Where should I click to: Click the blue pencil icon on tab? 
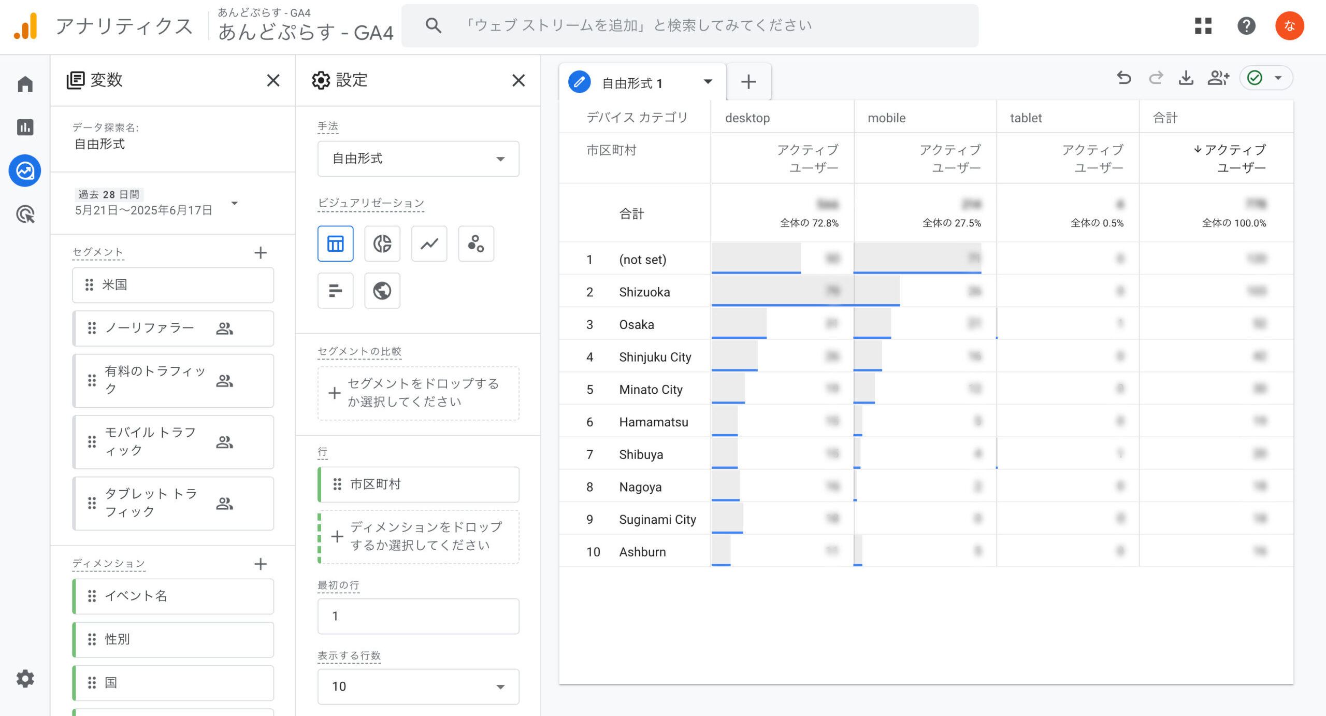point(579,82)
